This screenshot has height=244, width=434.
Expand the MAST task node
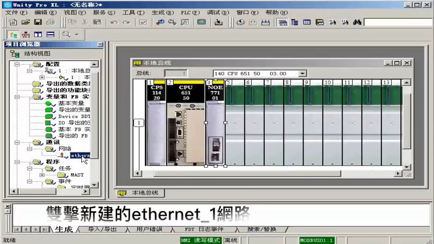pyautogui.click(x=42, y=175)
